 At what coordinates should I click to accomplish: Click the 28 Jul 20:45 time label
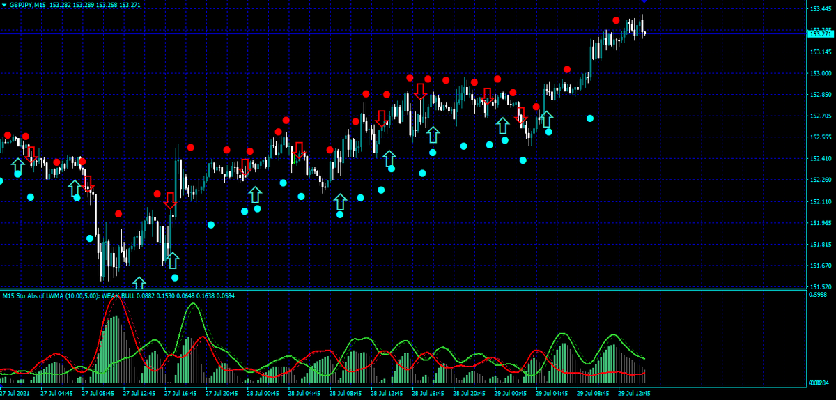point(470,393)
